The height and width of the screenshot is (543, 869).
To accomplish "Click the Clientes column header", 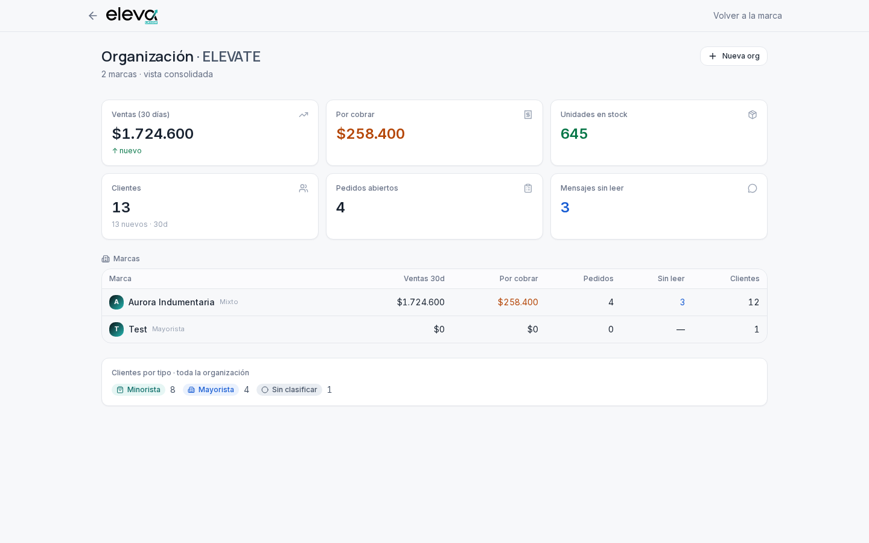I will [x=745, y=279].
